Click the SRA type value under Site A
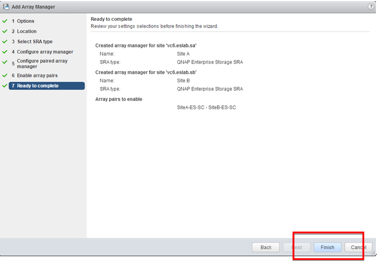This screenshot has width=377, height=261. [210, 62]
